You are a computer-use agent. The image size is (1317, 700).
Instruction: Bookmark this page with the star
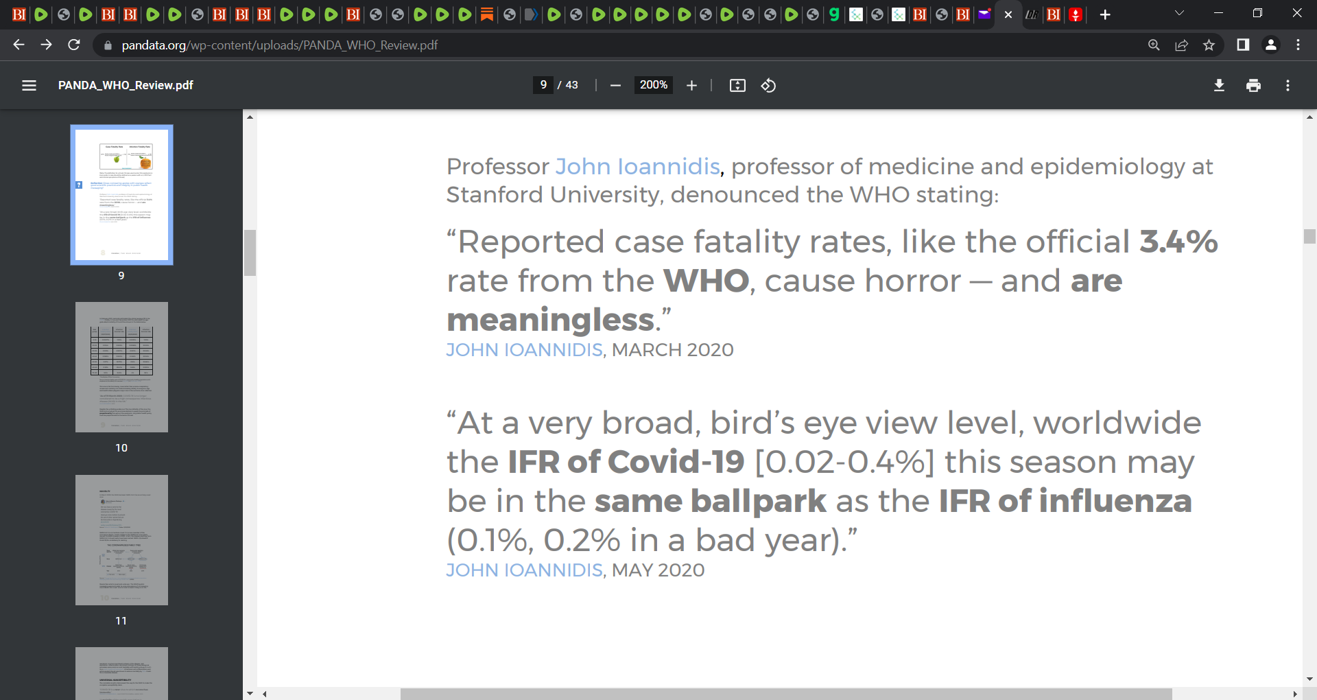point(1209,45)
